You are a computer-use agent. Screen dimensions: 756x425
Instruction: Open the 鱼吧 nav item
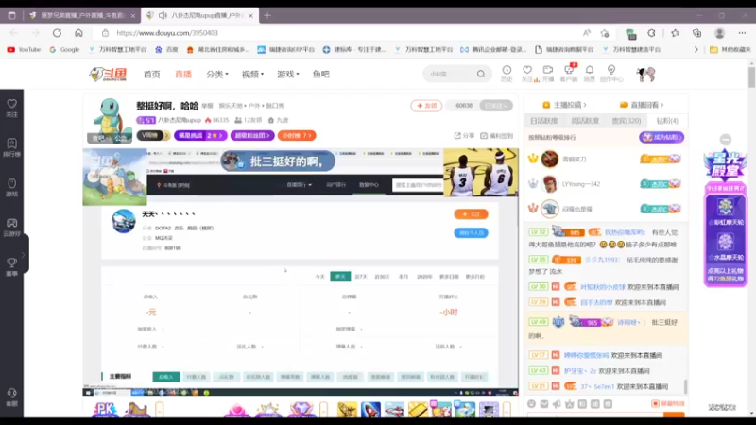(x=320, y=75)
